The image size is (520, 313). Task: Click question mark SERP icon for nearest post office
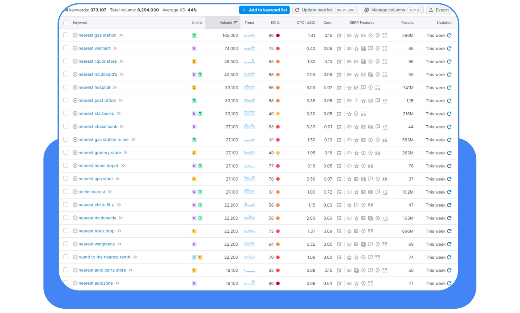356,101
